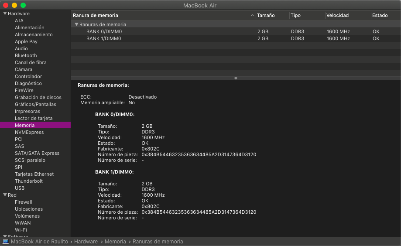Click Ranuras de memoria in path bar
401x246 pixels.
pyautogui.click(x=158, y=241)
